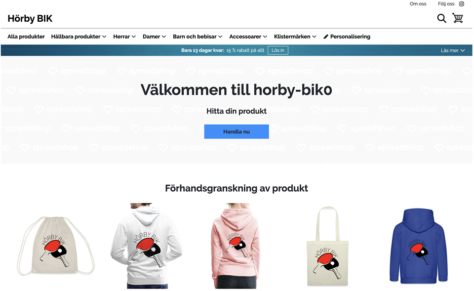
Task: Click the pencil icon beside Personalisering
Action: point(325,37)
